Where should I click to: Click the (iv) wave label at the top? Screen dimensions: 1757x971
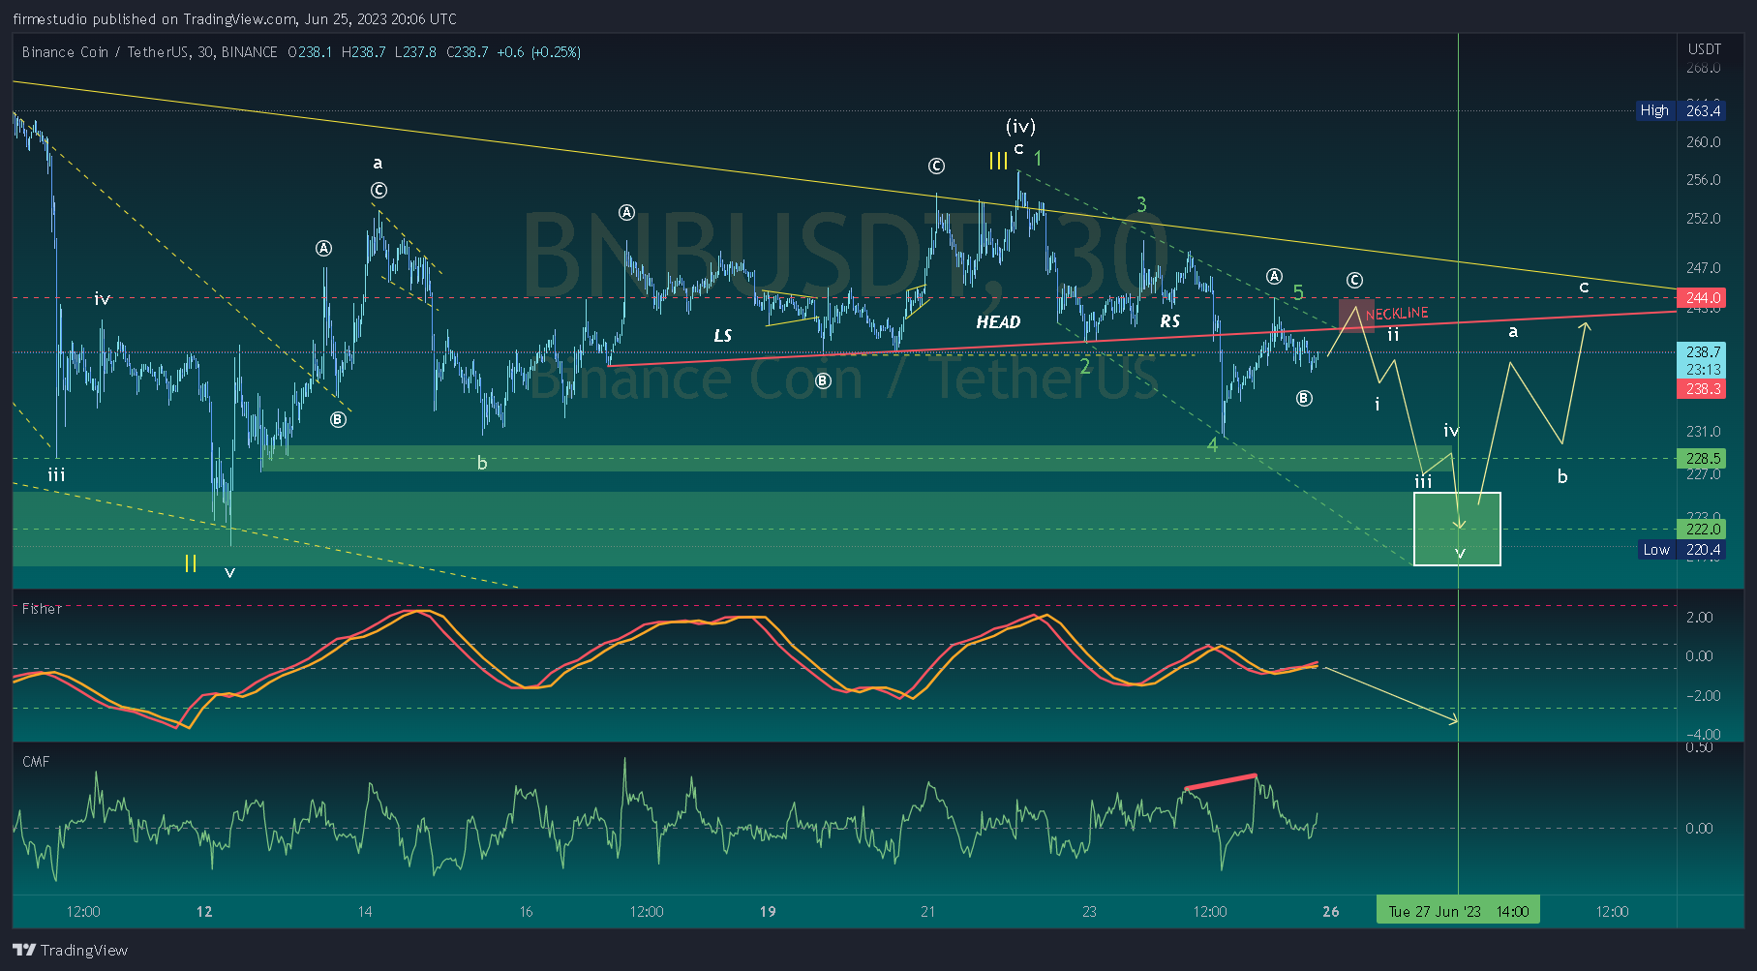[1020, 126]
